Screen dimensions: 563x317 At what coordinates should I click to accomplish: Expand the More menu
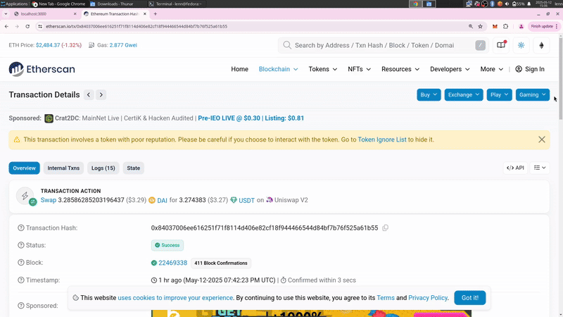(491, 69)
